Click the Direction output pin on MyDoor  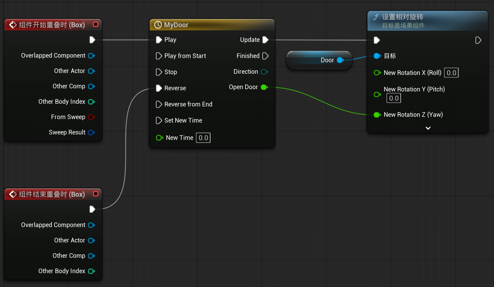point(264,72)
